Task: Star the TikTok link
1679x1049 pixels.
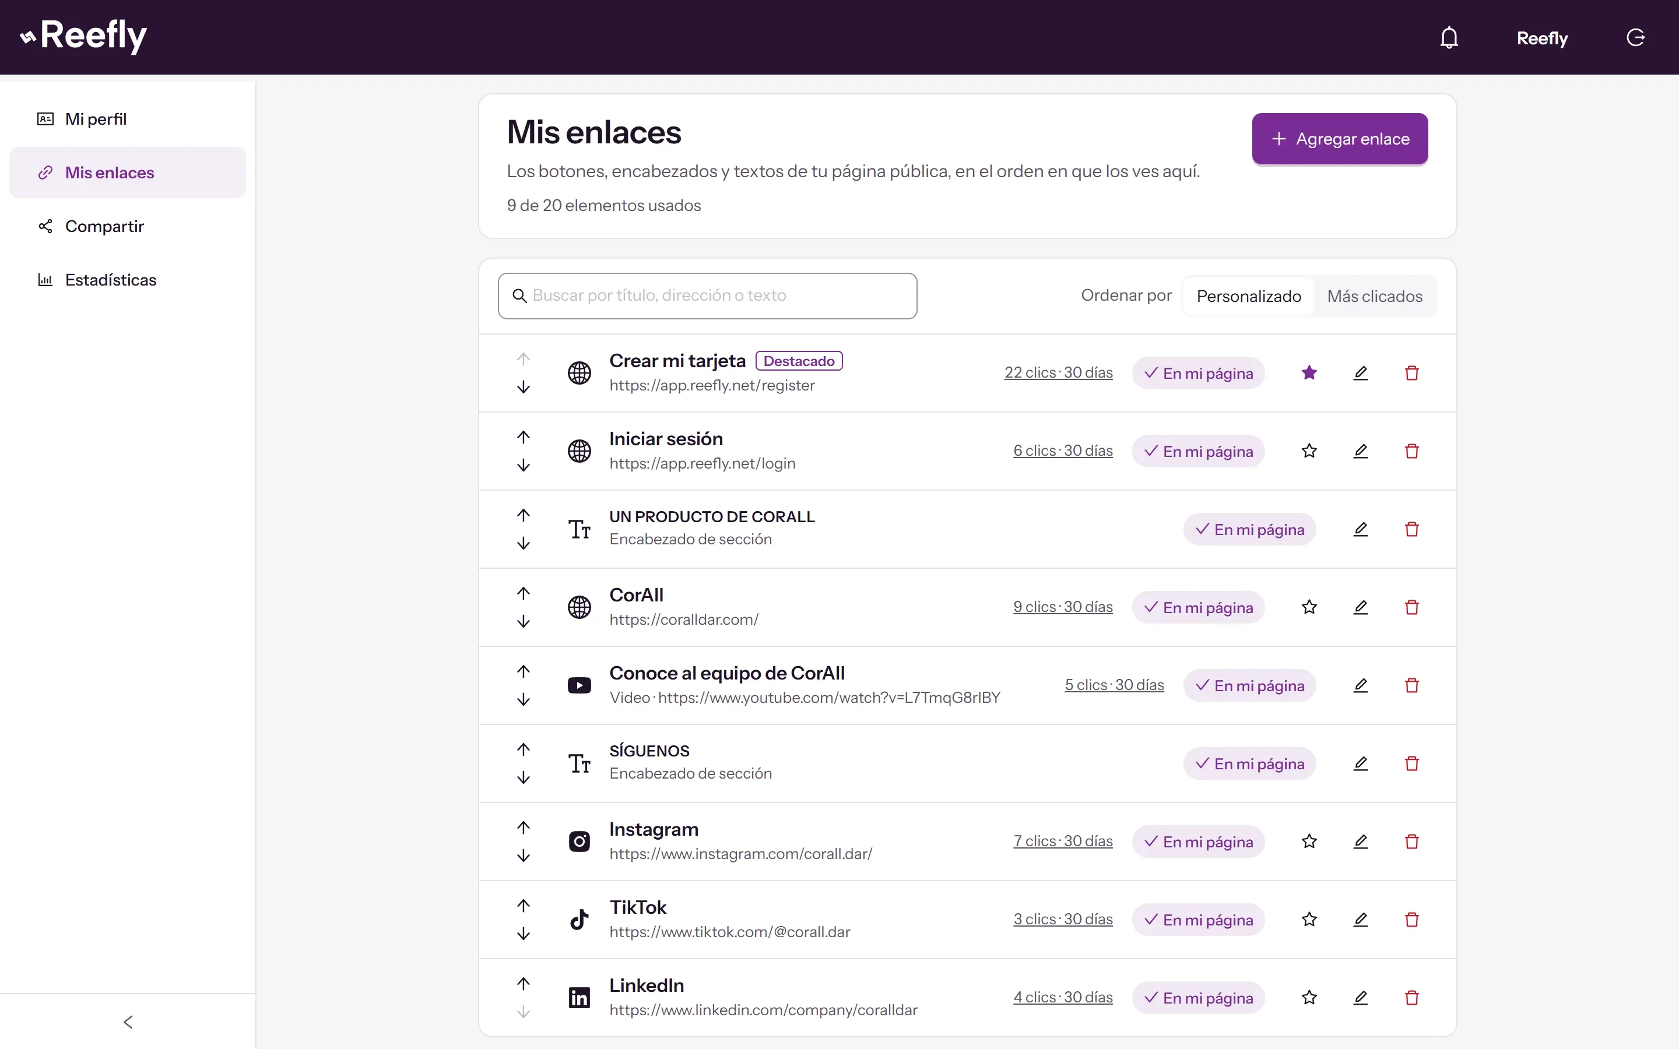Action: (1309, 919)
